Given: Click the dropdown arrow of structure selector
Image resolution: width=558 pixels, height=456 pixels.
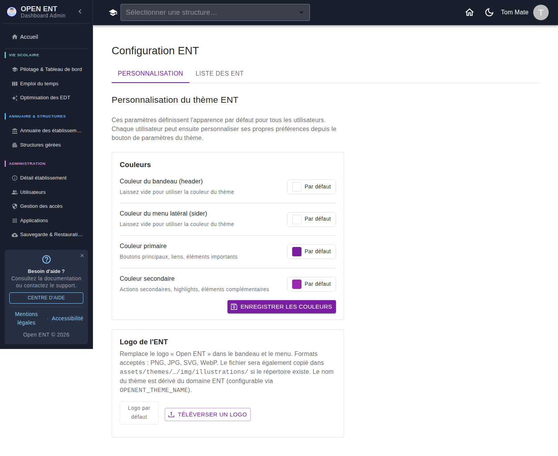Looking at the screenshot, I should coord(301,12).
